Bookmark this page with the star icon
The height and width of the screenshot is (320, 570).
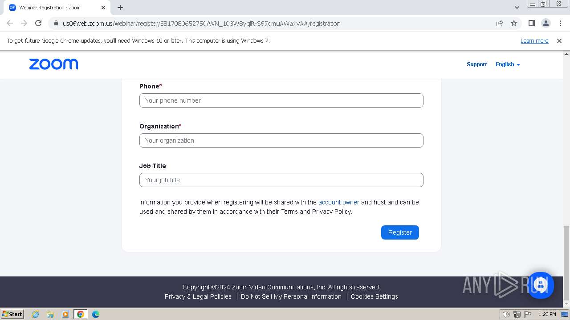(514, 23)
